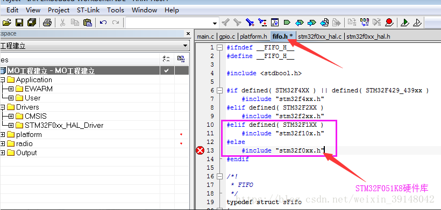Collapse the #ifndef fold marker on line 1
Image resolution: width=441 pixels, height=210 pixels.
219,47
